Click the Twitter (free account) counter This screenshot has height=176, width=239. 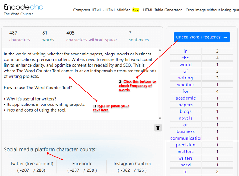pos(32,167)
